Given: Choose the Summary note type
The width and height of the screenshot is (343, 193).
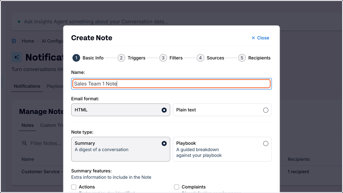Looking at the screenshot, I should (x=121, y=149).
